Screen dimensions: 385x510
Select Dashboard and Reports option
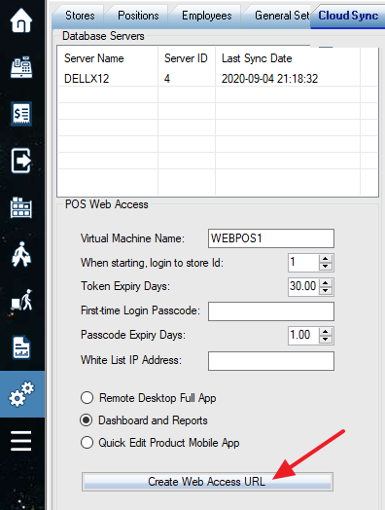click(144, 420)
